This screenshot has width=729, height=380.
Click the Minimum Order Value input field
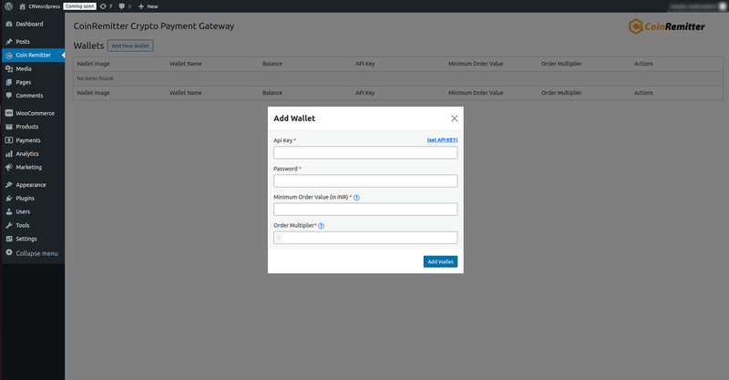(x=365, y=210)
